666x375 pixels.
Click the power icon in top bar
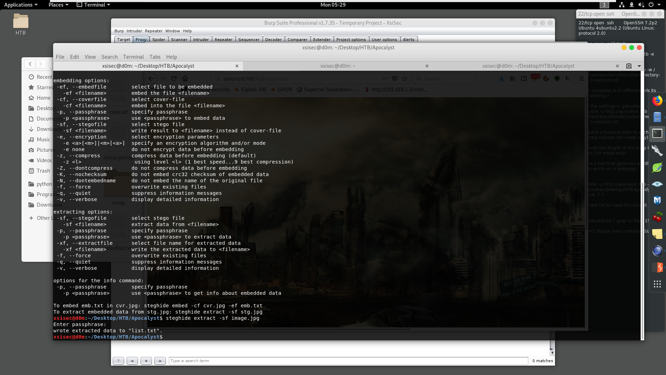pyautogui.click(x=651, y=5)
